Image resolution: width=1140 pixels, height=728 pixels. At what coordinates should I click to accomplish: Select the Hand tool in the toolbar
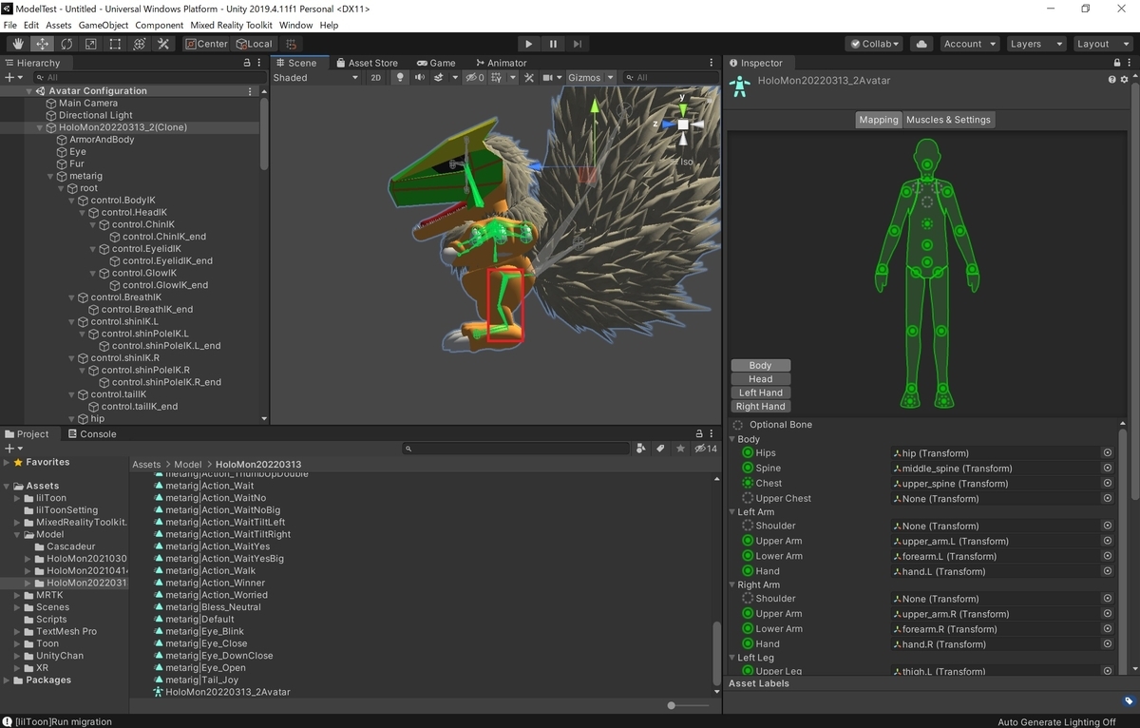click(x=18, y=44)
